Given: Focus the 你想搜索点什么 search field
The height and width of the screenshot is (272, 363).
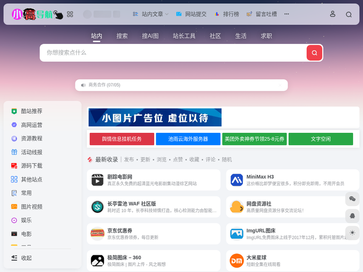Looking at the screenshot, I should (173, 53).
